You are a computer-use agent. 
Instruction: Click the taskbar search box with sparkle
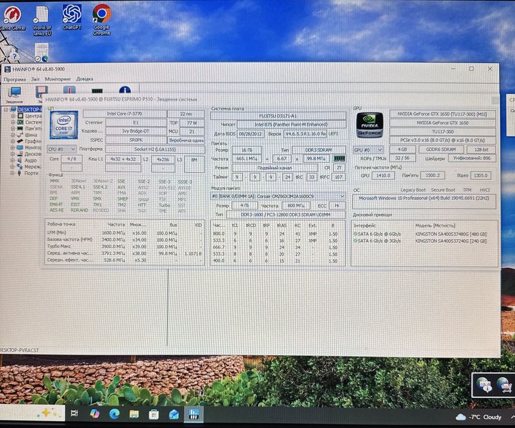(33, 413)
